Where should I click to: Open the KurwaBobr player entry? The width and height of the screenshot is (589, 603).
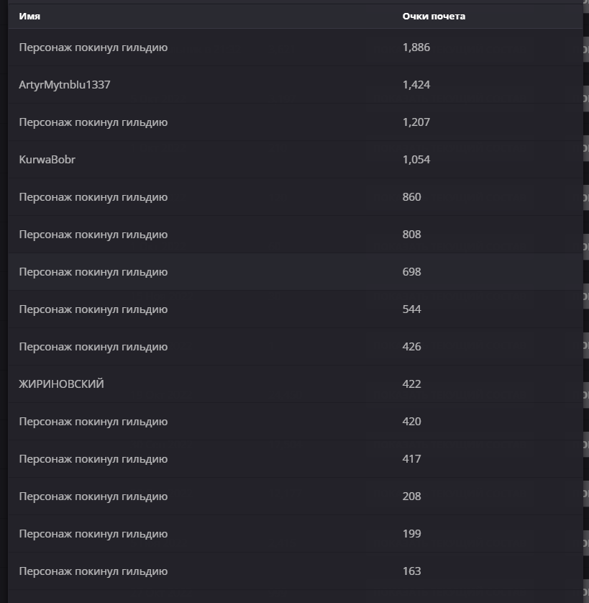pyautogui.click(x=296, y=160)
